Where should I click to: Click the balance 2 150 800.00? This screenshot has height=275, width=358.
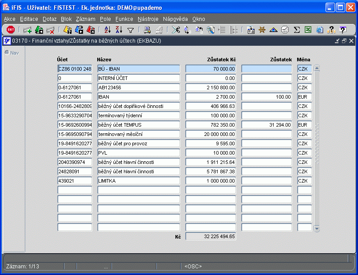coord(211,88)
